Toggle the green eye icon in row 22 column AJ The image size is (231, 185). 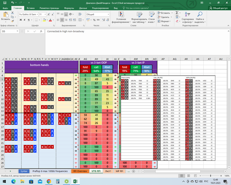point(115,147)
